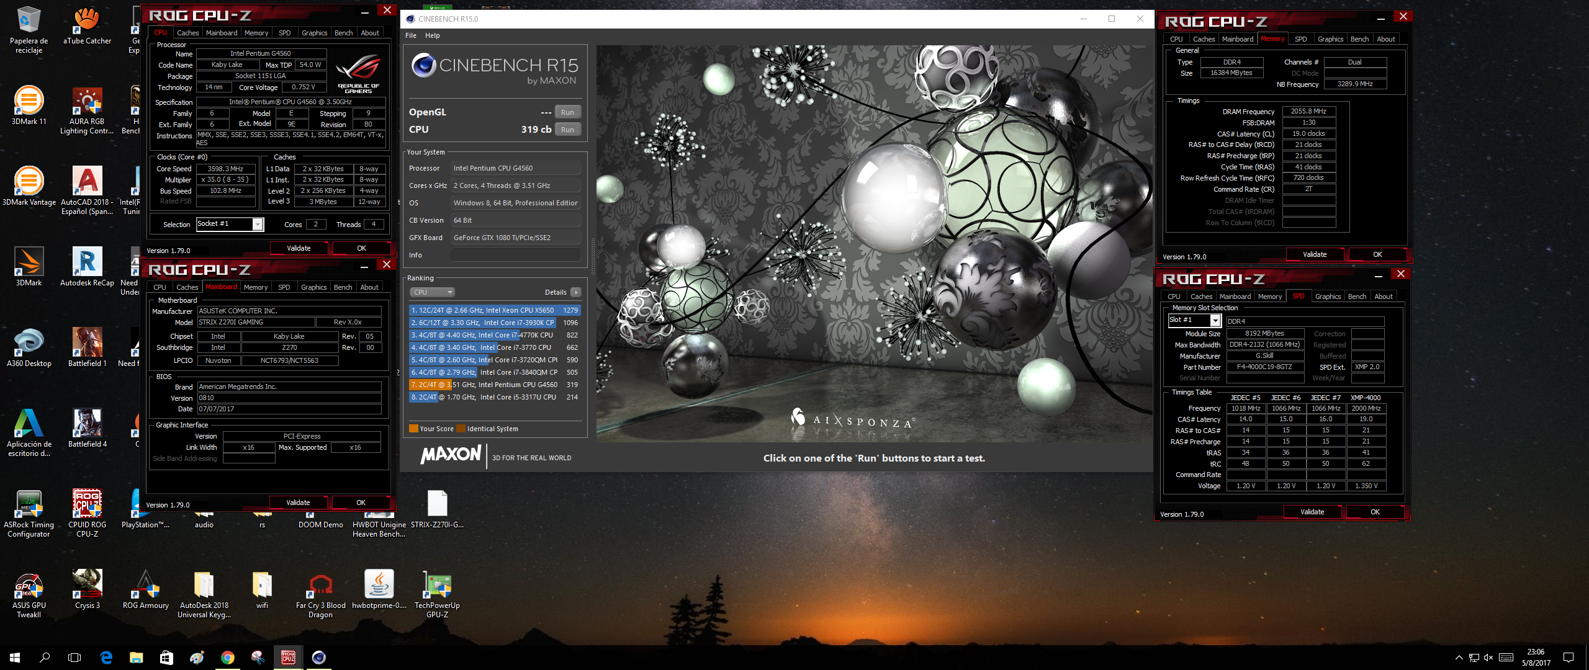Open Microsoft Edge from the taskbar

click(106, 658)
